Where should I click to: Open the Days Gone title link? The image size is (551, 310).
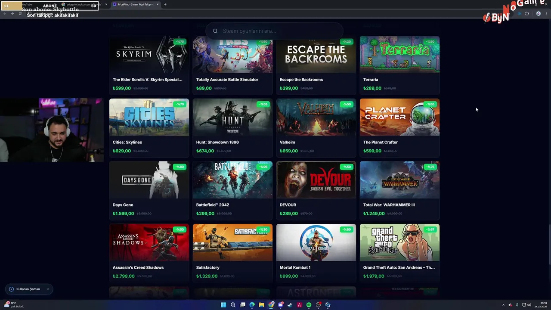pos(123,205)
